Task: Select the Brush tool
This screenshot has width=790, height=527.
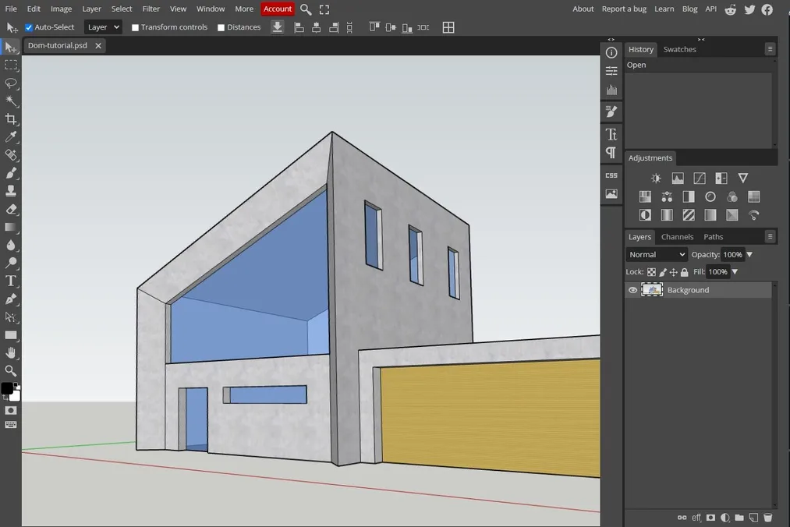Action: 11,172
